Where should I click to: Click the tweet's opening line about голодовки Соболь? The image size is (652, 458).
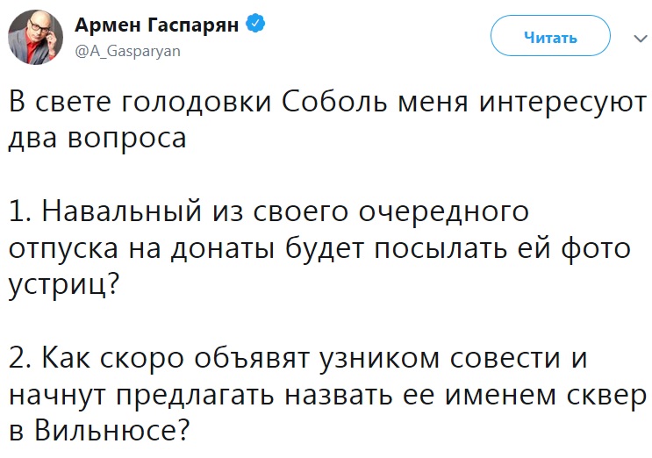[327, 102]
